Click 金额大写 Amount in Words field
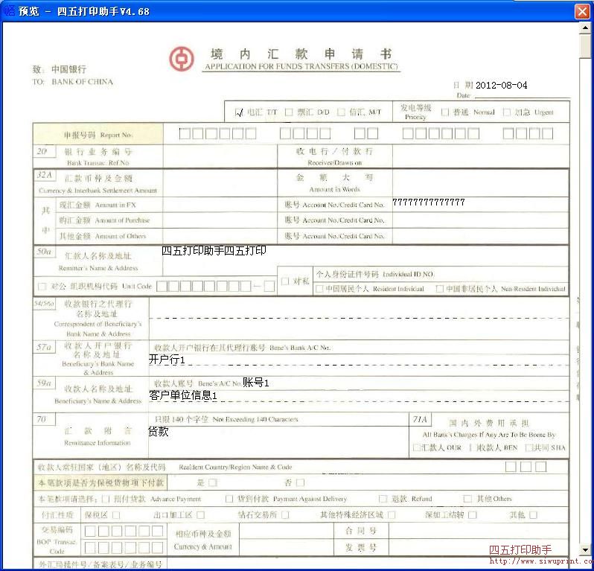This screenshot has width=594, height=571. click(480, 183)
